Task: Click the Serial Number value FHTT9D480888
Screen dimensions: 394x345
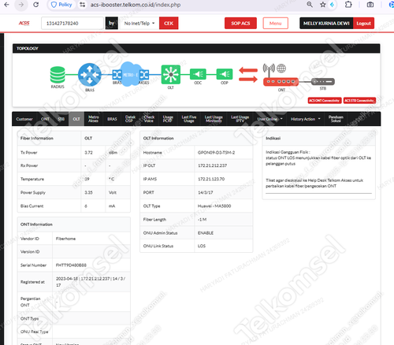Action: point(71,265)
